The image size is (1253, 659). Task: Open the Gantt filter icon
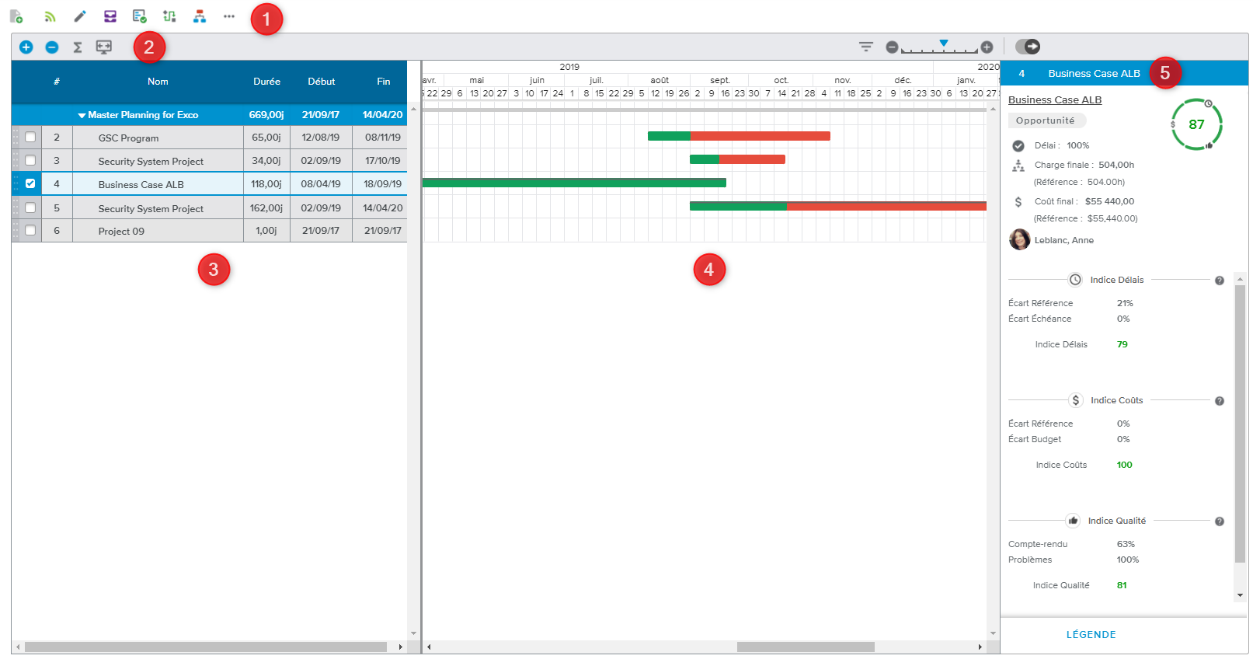[x=866, y=47]
